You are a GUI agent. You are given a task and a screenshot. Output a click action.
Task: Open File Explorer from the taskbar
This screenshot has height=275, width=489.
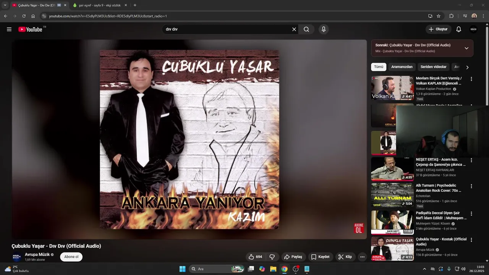coord(273,269)
